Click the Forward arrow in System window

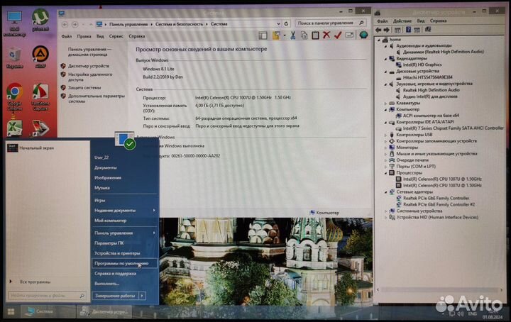click(x=75, y=24)
